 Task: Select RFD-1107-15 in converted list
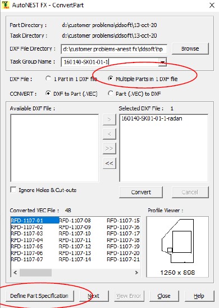(x=123, y=220)
